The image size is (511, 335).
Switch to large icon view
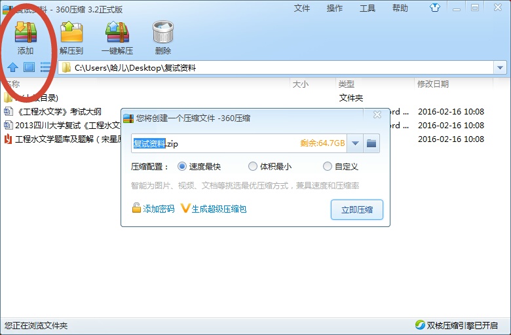tap(29, 67)
